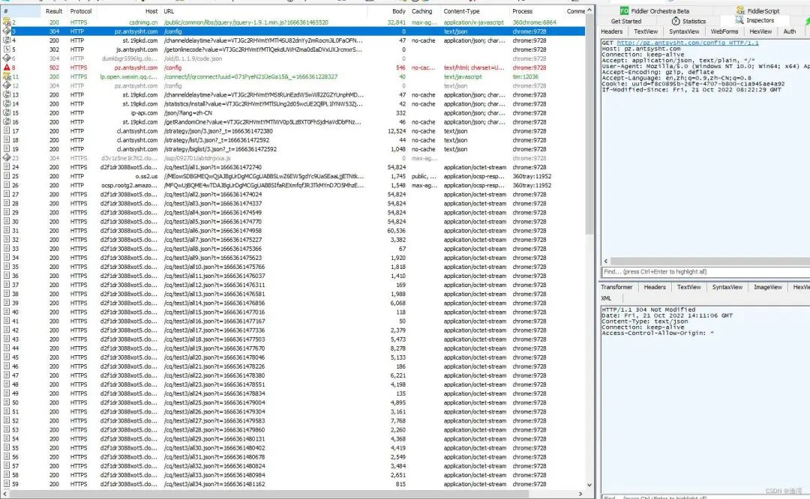810x499 pixels.
Task: Click the session list vertical scrollbar
Action: tap(589, 124)
